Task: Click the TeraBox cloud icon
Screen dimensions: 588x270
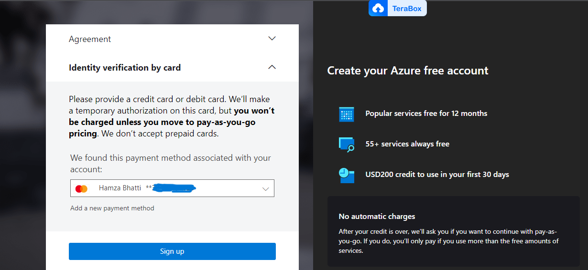Action: click(378, 8)
